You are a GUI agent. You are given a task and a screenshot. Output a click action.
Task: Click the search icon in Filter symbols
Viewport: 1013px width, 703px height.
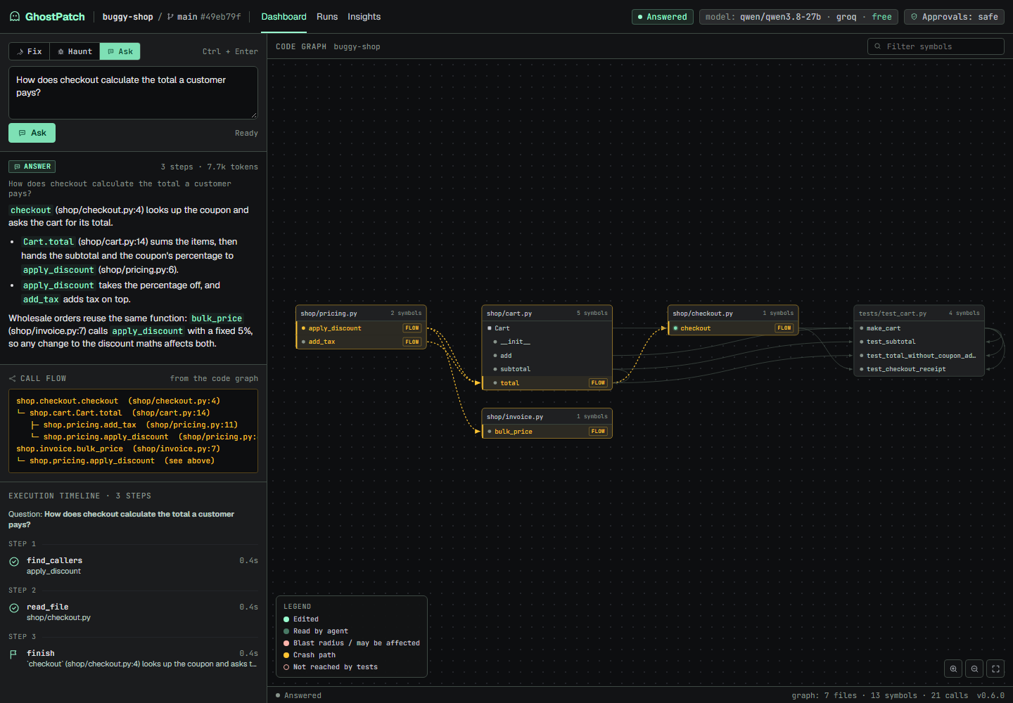(x=877, y=46)
